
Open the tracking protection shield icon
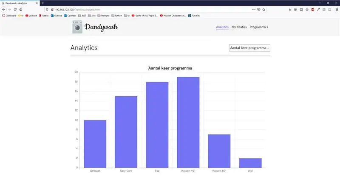[x=47, y=9]
